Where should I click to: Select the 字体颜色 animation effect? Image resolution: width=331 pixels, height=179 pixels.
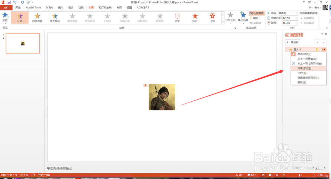click(90, 18)
